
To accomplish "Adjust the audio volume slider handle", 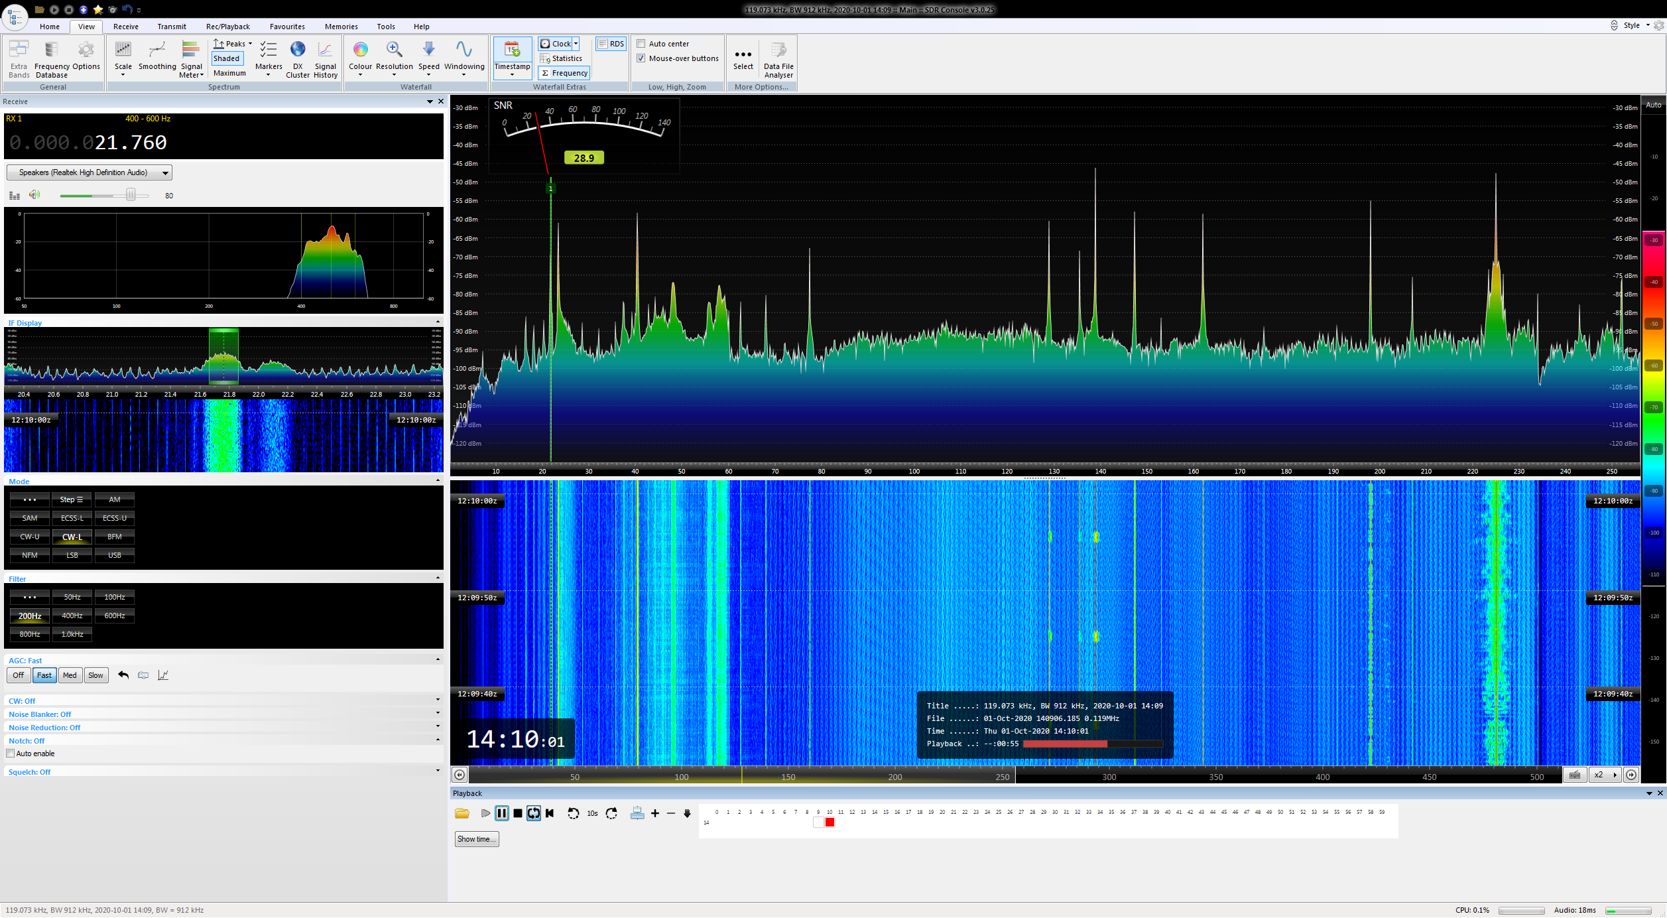I will pos(131,195).
